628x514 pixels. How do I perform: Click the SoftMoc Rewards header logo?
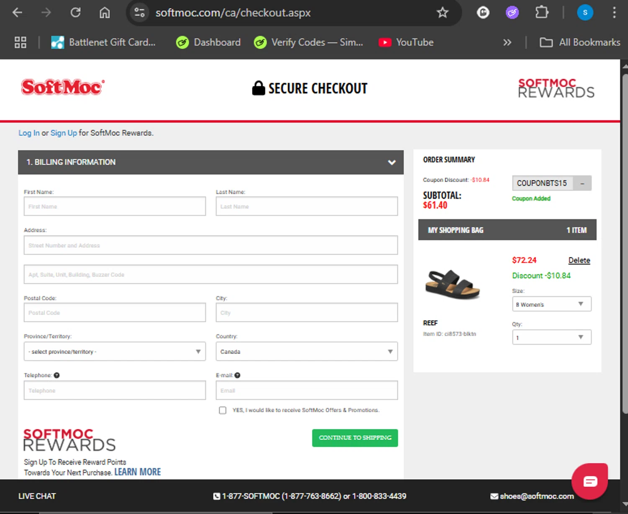tap(556, 88)
